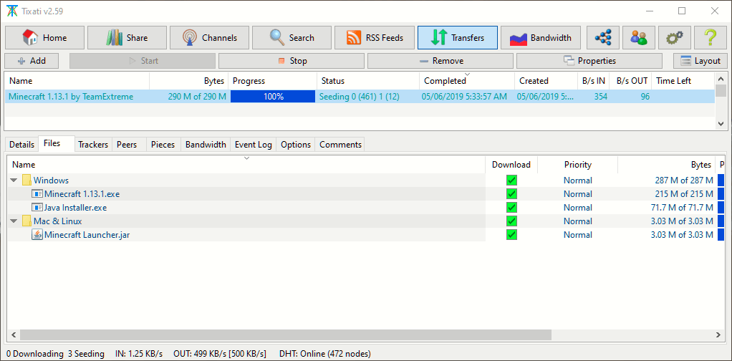Collapse the Mac & Linux folder
The width and height of the screenshot is (732, 361).
pos(14,221)
